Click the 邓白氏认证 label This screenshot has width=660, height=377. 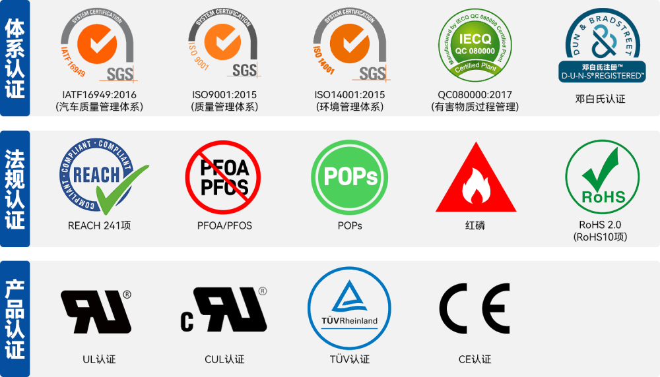click(x=600, y=99)
